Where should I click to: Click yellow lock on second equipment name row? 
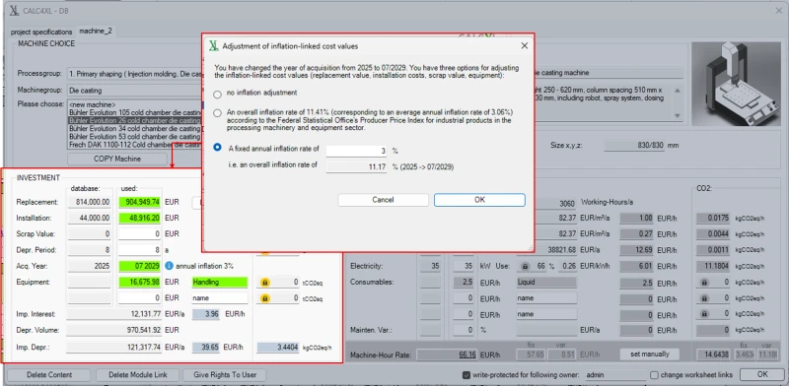(x=265, y=298)
